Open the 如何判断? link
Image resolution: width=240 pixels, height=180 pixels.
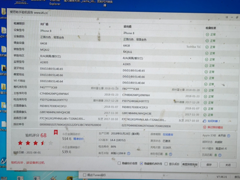[x=214, y=121]
